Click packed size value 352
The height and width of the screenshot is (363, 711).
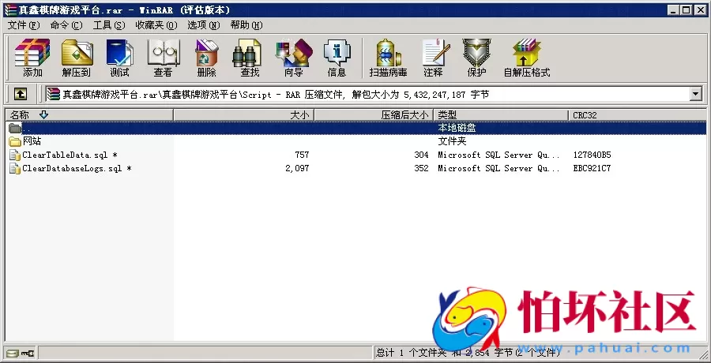coord(421,169)
